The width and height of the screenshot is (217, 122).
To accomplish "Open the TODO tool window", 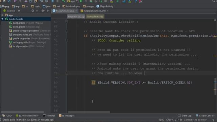I will 7,116.
